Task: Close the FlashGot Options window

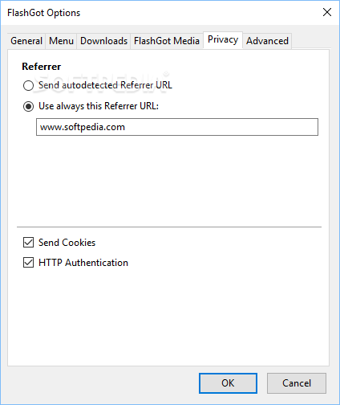Action: [x=327, y=12]
